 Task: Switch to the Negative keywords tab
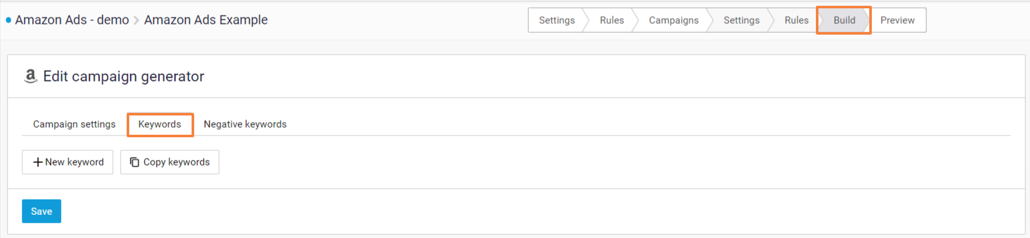point(245,124)
